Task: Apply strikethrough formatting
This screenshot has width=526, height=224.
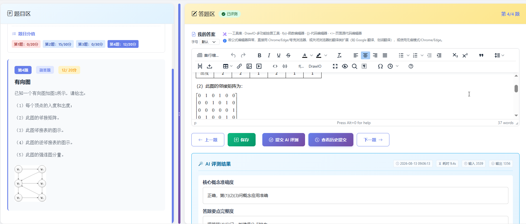Action: point(288,55)
